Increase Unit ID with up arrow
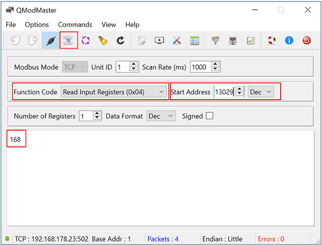The width and height of the screenshot is (322, 245). tap(134, 64)
